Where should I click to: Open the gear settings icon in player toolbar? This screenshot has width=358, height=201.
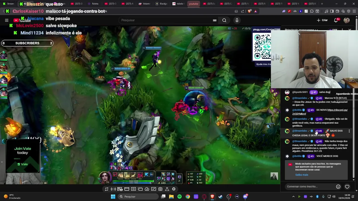click(174, 189)
